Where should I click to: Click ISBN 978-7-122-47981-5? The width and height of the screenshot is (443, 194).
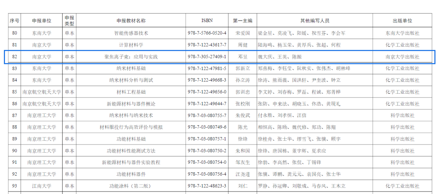point(207,68)
